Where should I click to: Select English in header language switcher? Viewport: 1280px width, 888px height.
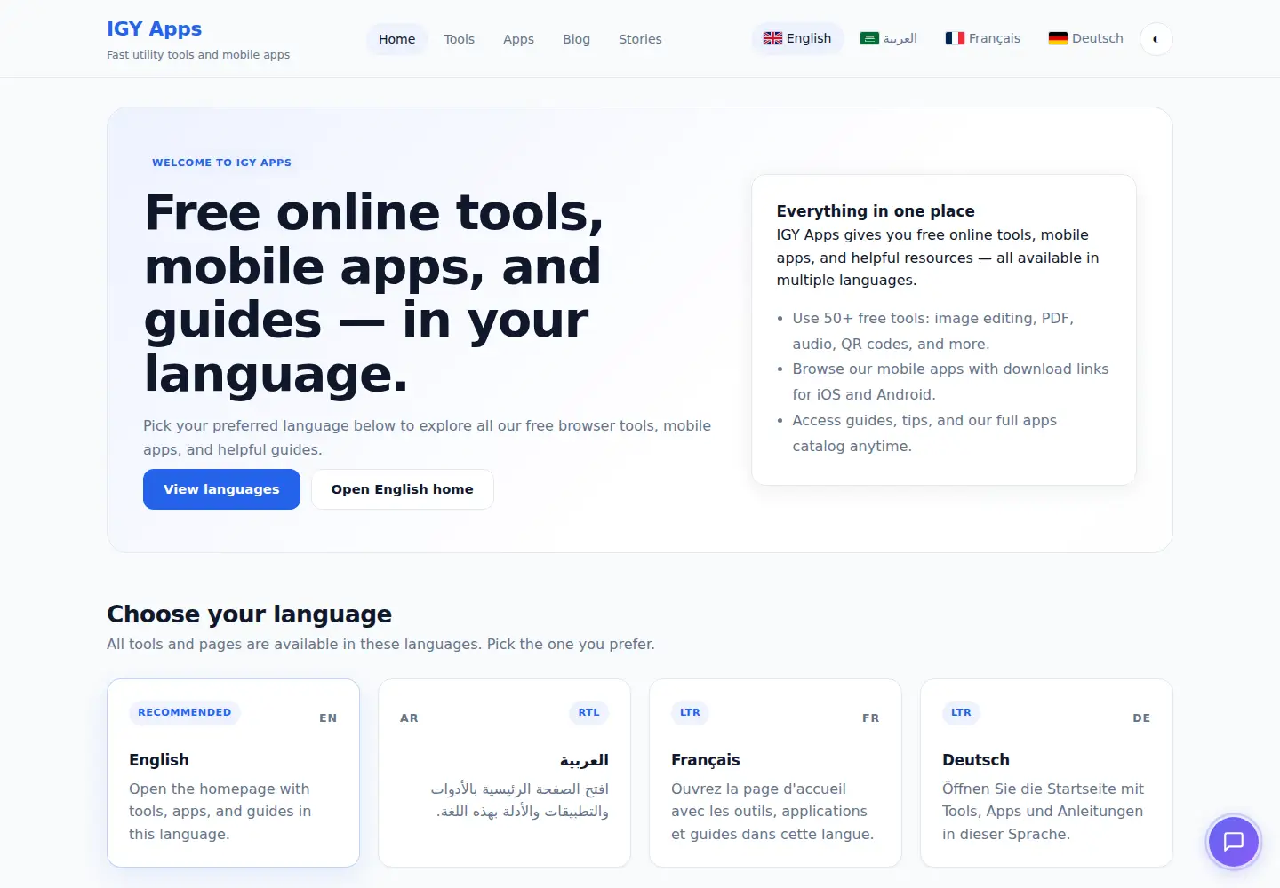click(x=797, y=38)
